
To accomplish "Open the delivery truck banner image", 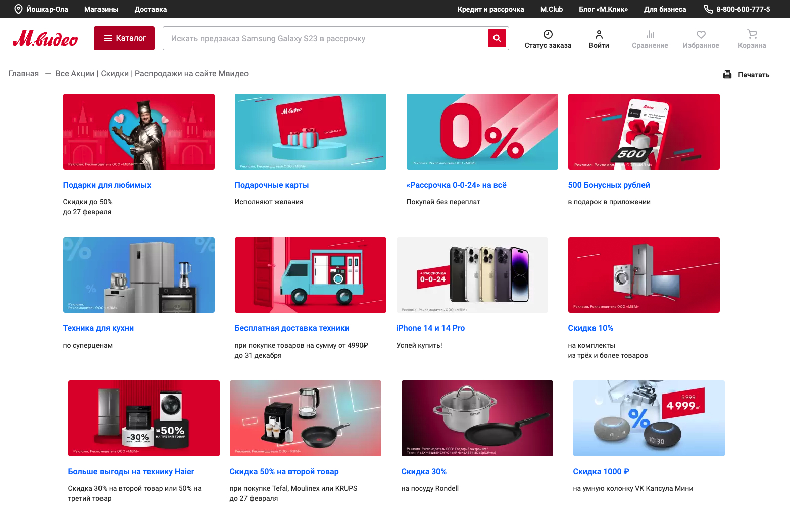I will pos(311,275).
